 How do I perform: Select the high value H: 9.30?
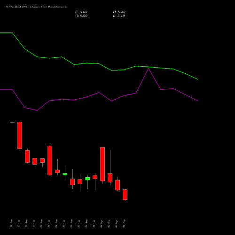pos(119,12)
